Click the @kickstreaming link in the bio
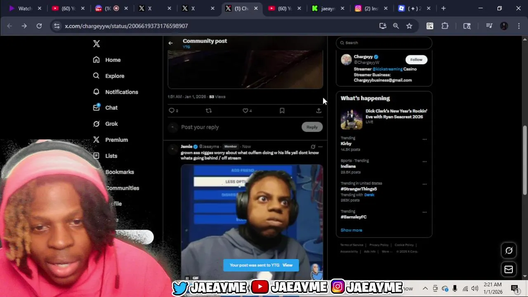The height and width of the screenshot is (297, 528). coord(387,69)
